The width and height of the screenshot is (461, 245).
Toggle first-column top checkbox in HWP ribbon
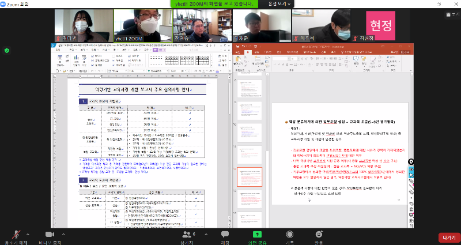[x=93, y=56]
